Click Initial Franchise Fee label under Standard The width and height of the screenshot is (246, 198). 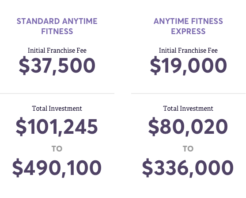tap(57, 50)
